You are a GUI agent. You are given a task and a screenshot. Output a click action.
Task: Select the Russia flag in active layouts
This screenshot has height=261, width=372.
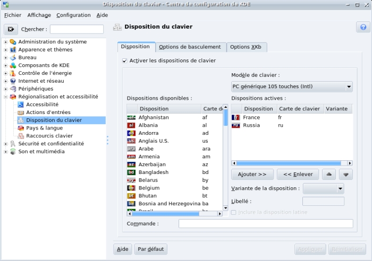pyautogui.click(x=236, y=125)
